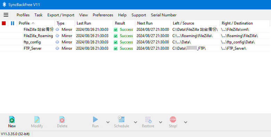Click Mirror type icon for FileZilla 站台備份
This screenshot has width=271, height=137.
(57, 30)
